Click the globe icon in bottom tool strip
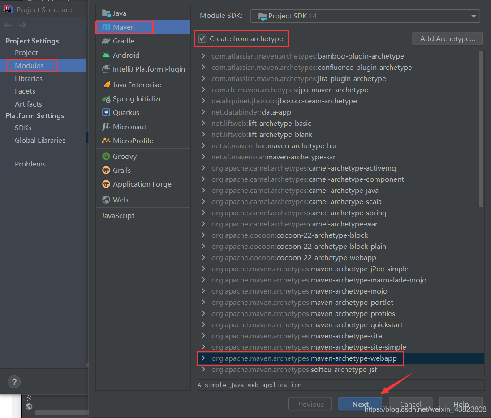This screenshot has height=418, width=491. point(29,406)
